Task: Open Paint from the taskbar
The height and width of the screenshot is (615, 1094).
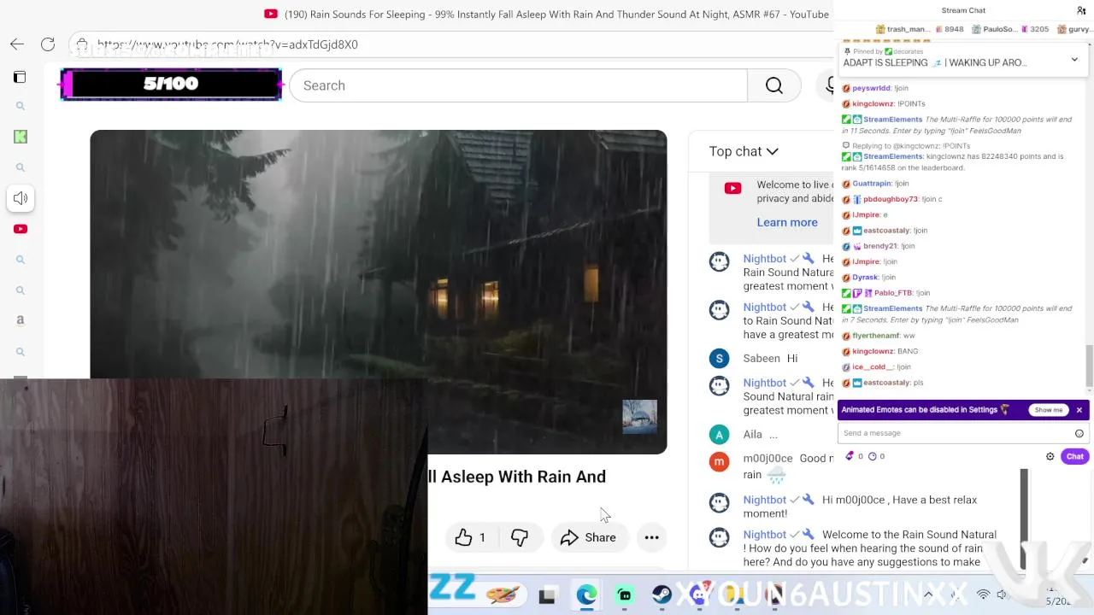Action: point(502,594)
